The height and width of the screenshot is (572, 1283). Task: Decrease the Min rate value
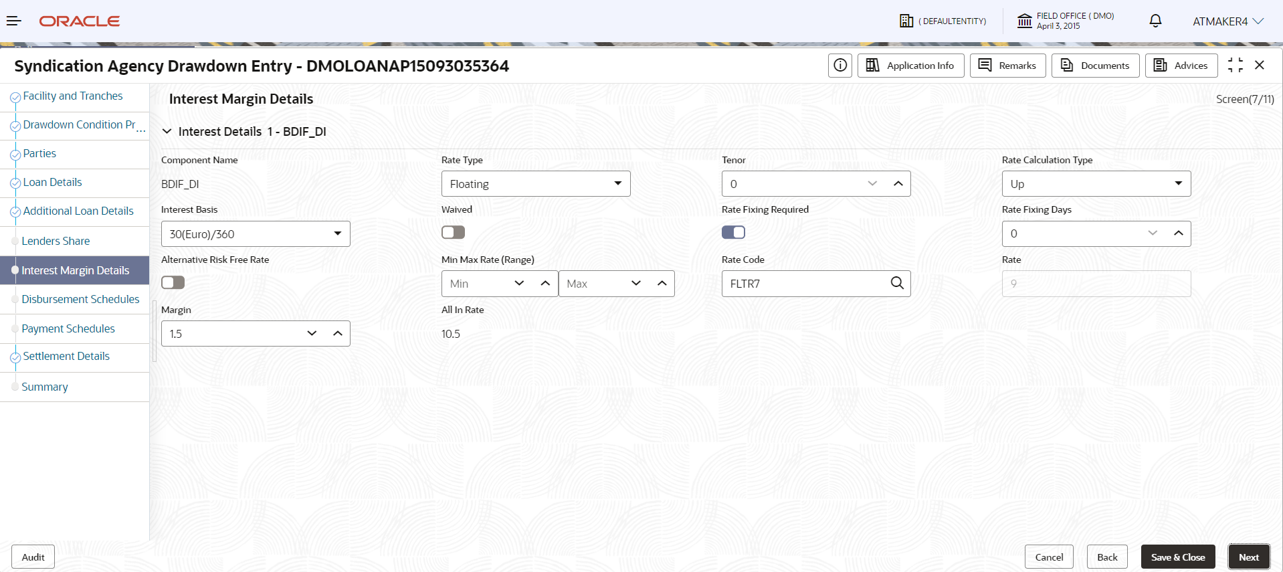pos(519,284)
